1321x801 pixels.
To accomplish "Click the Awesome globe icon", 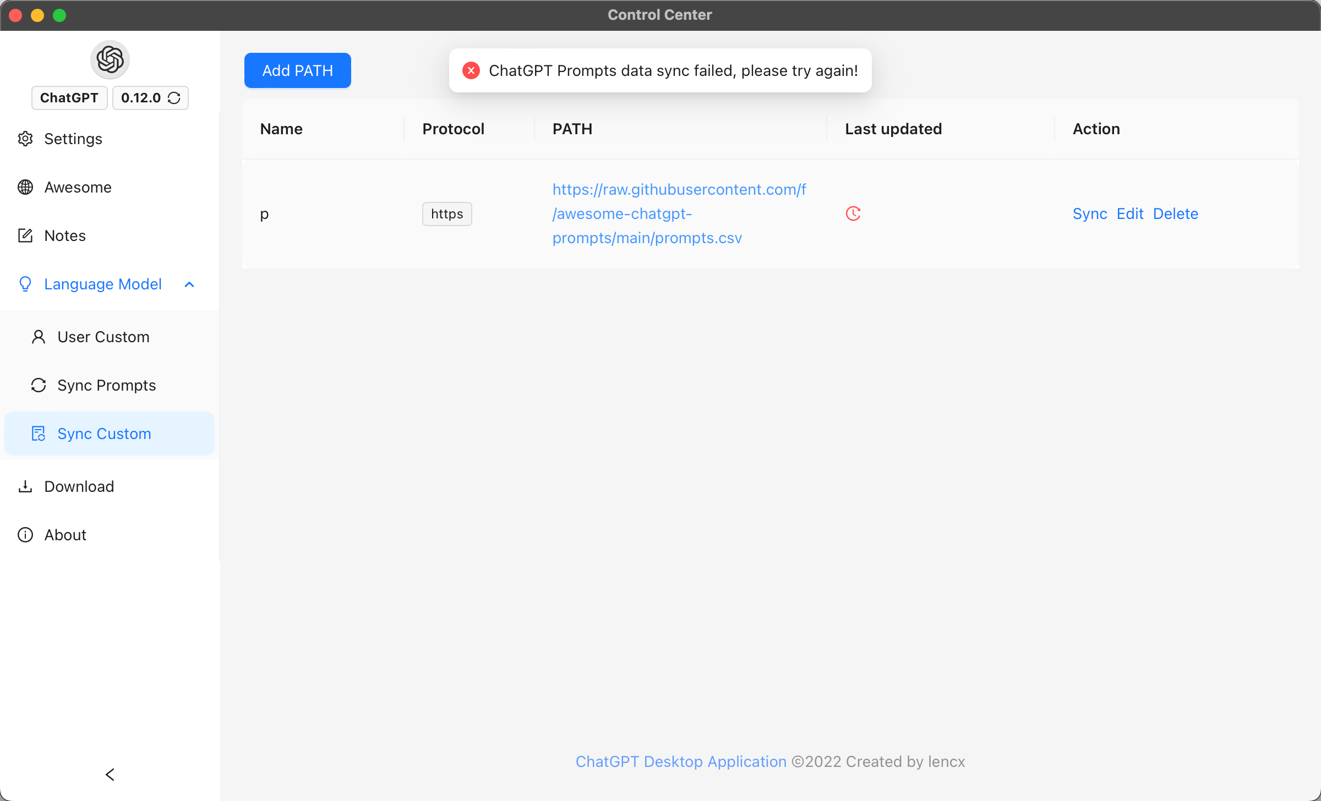I will [x=25, y=187].
